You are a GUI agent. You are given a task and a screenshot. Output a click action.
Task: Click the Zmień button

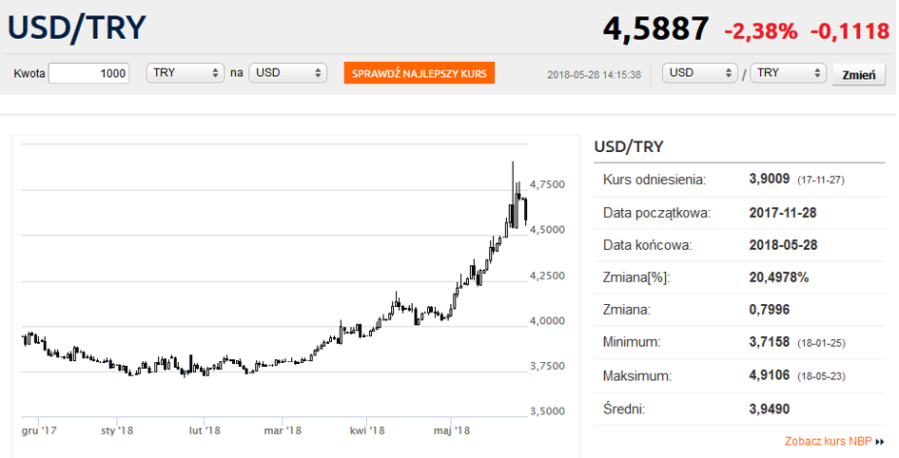858,74
